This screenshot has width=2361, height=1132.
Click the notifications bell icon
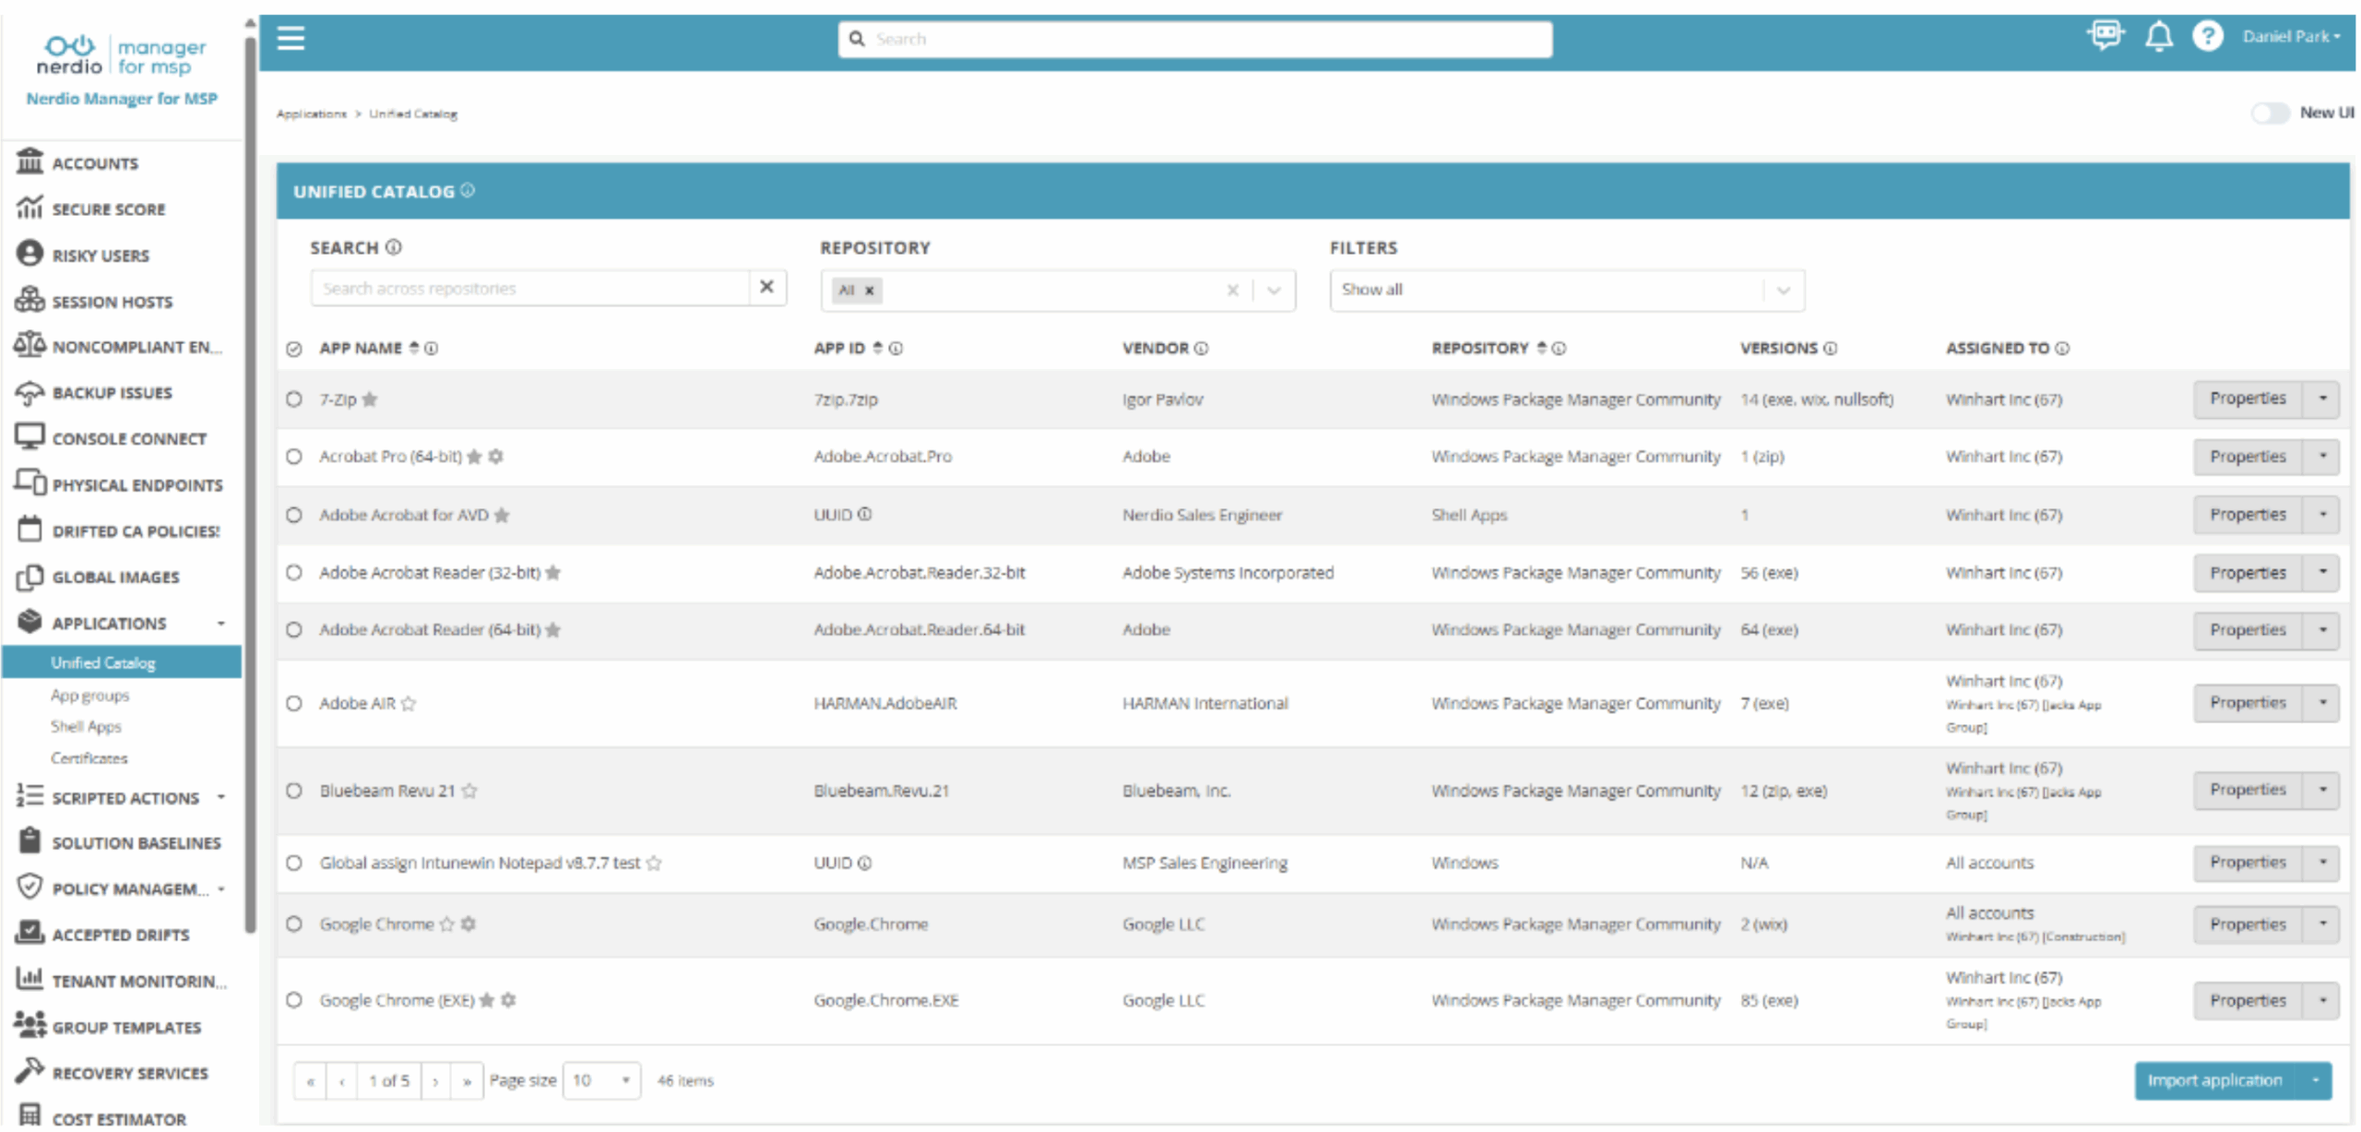tap(2157, 37)
